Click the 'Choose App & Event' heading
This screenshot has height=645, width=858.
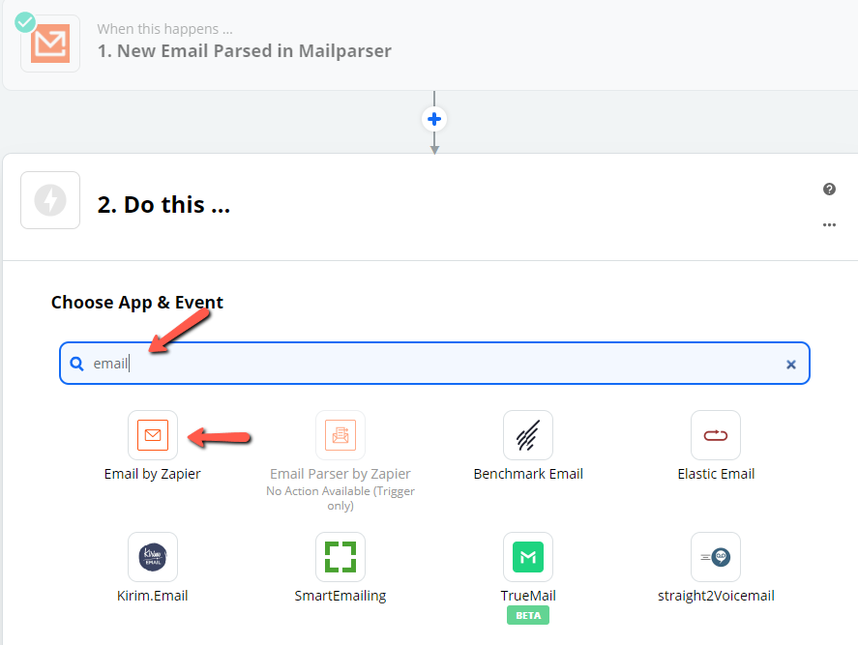point(136,303)
